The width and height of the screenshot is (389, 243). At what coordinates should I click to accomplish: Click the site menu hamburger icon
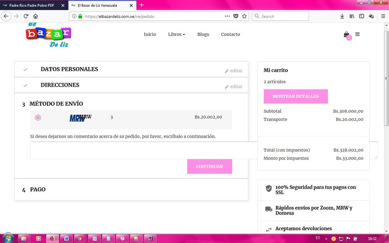pos(357,34)
